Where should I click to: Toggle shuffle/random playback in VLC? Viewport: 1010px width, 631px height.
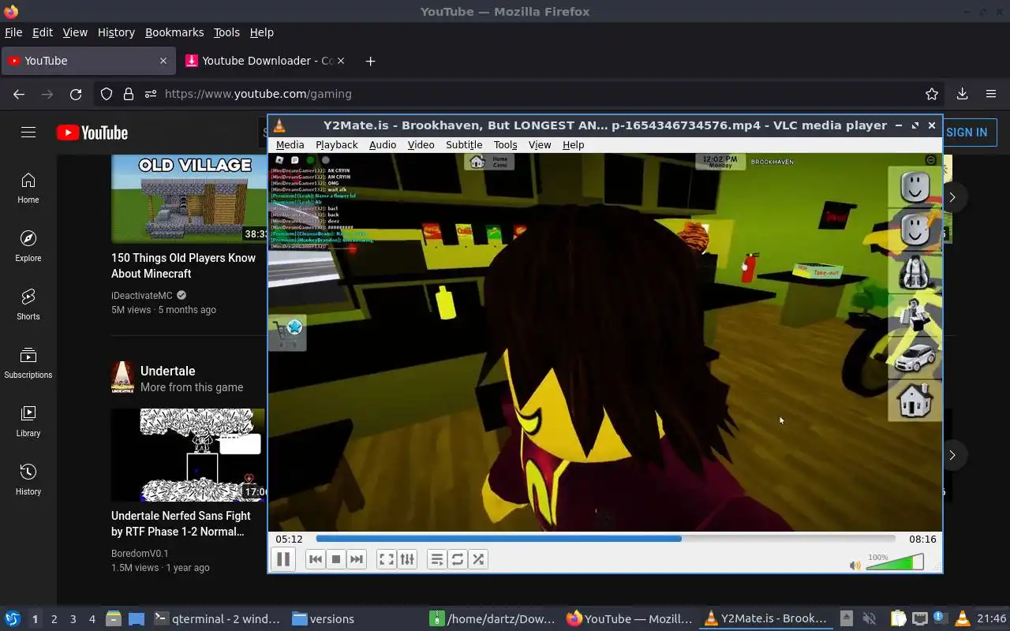(478, 559)
